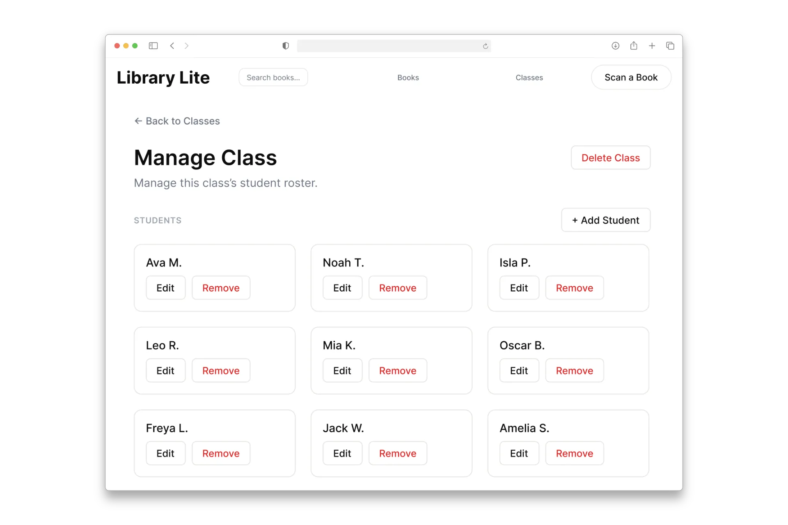The image size is (788, 525).
Task: Edit student Mia K.
Action: point(342,371)
